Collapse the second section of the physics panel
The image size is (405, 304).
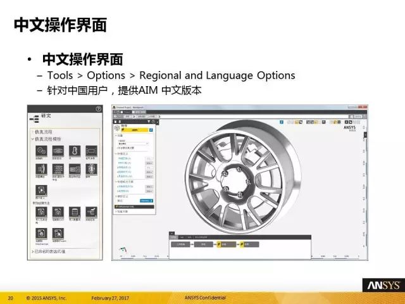tap(116, 153)
